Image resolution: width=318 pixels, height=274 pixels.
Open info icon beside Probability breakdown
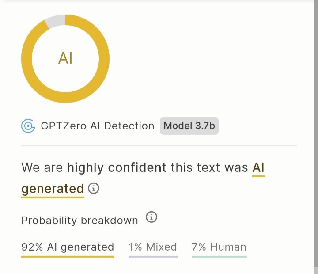click(151, 217)
